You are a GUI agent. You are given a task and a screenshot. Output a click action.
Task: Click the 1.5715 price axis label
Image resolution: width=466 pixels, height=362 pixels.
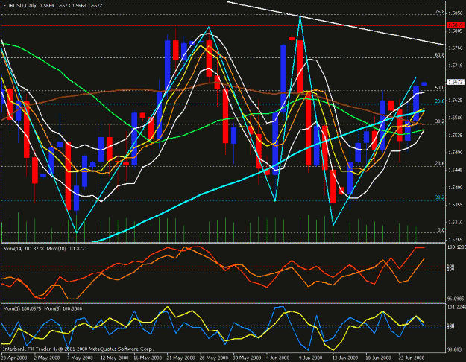[455, 66]
